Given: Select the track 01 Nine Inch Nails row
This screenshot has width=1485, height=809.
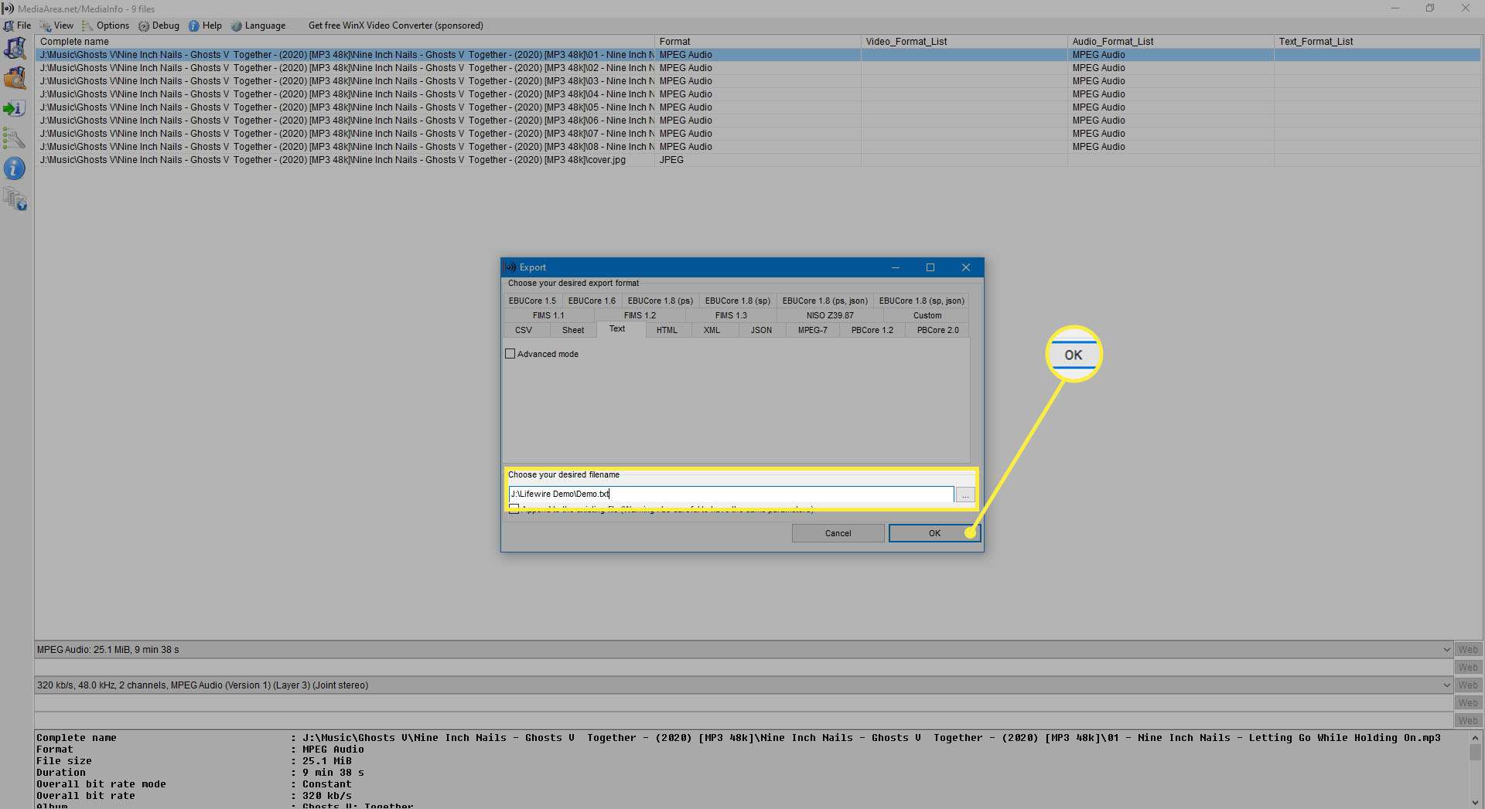Looking at the screenshot, I should click(x=758, y=55).
